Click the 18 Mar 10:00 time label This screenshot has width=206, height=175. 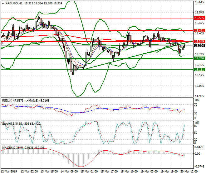129,172
